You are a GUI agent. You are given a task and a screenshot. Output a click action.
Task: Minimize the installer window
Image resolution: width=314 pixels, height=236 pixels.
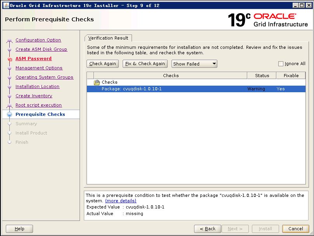(296, 5)
